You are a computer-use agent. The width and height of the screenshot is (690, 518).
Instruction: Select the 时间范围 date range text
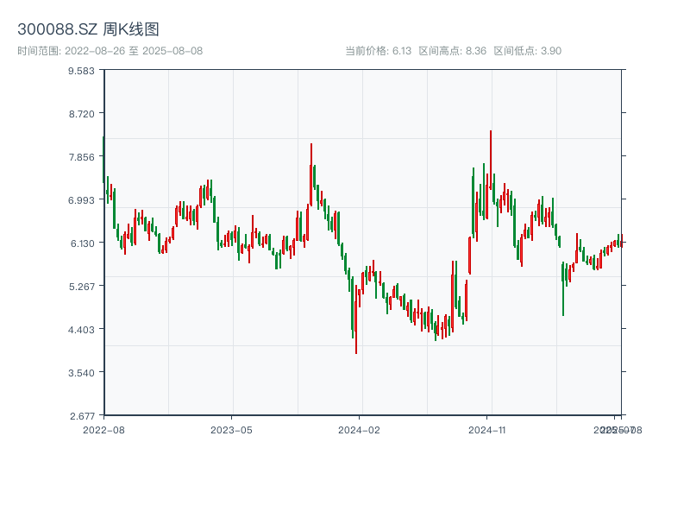tap(110, 51)
